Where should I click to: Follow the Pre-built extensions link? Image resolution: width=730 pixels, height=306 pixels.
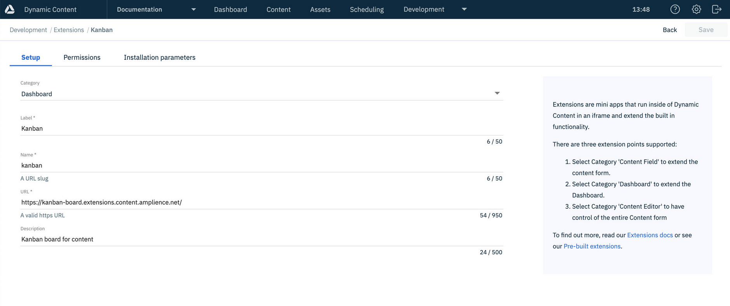point(592,246)
